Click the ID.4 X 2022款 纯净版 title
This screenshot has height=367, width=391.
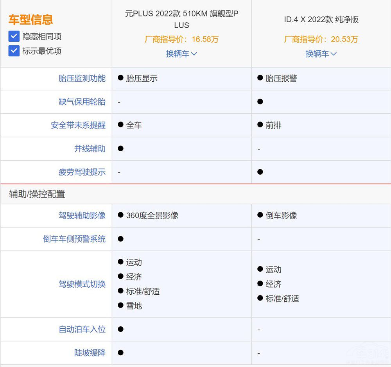tap(321, 20)
